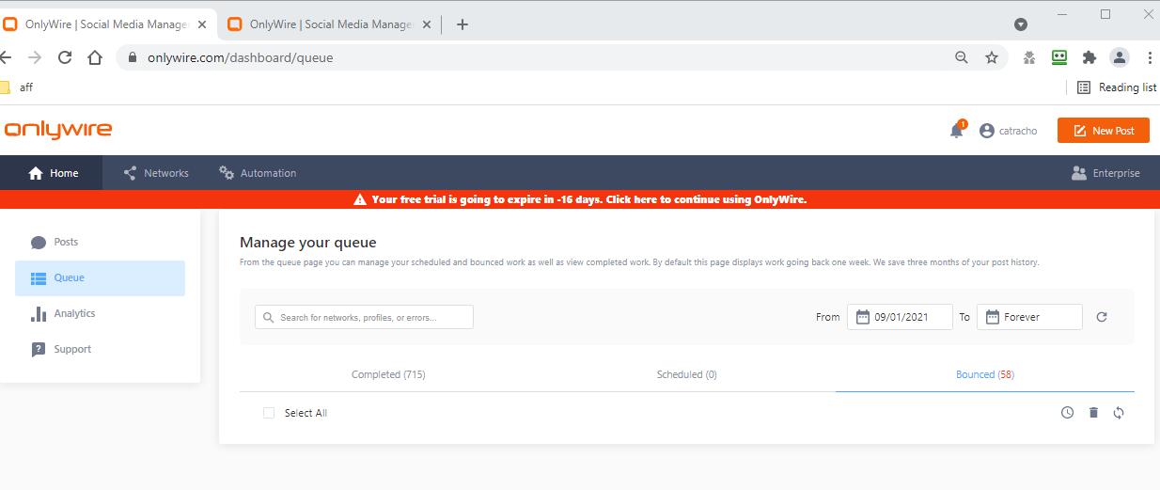Switch to the Scheduled tab
This screenshot has height=490, width=1160.
686,374
